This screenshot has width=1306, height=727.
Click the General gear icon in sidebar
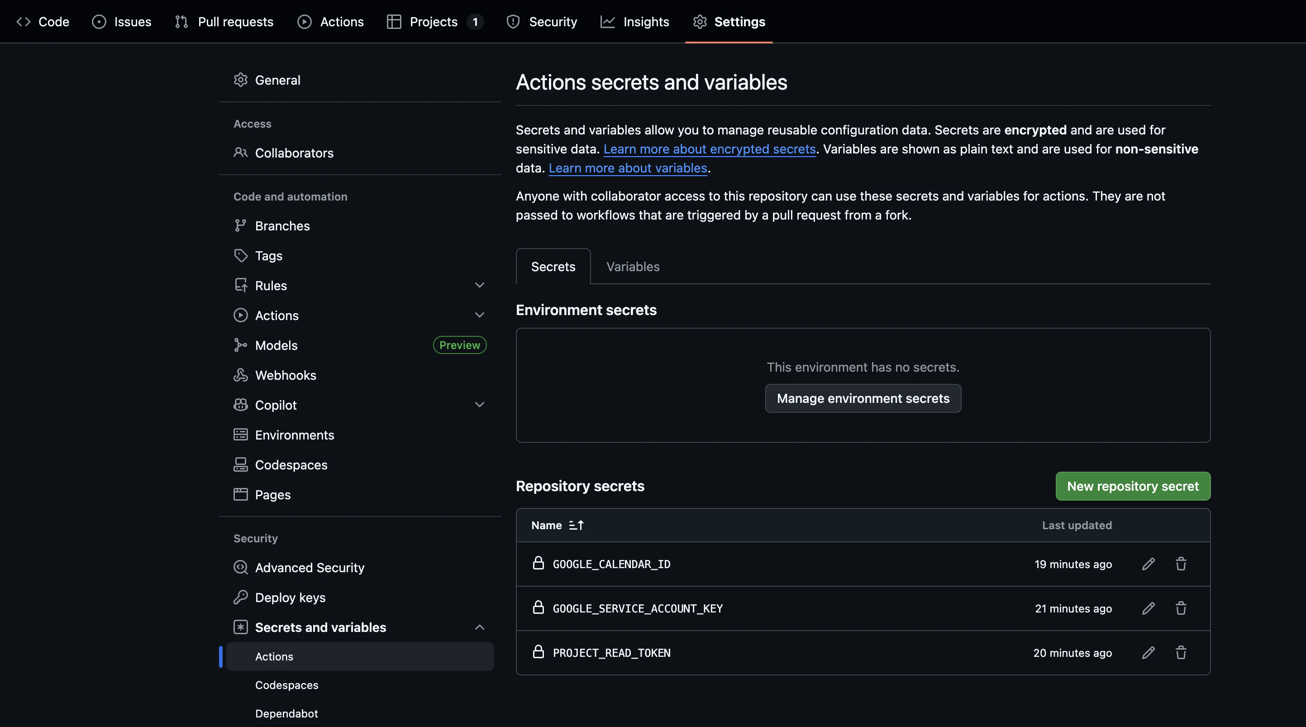click(240, 80)
